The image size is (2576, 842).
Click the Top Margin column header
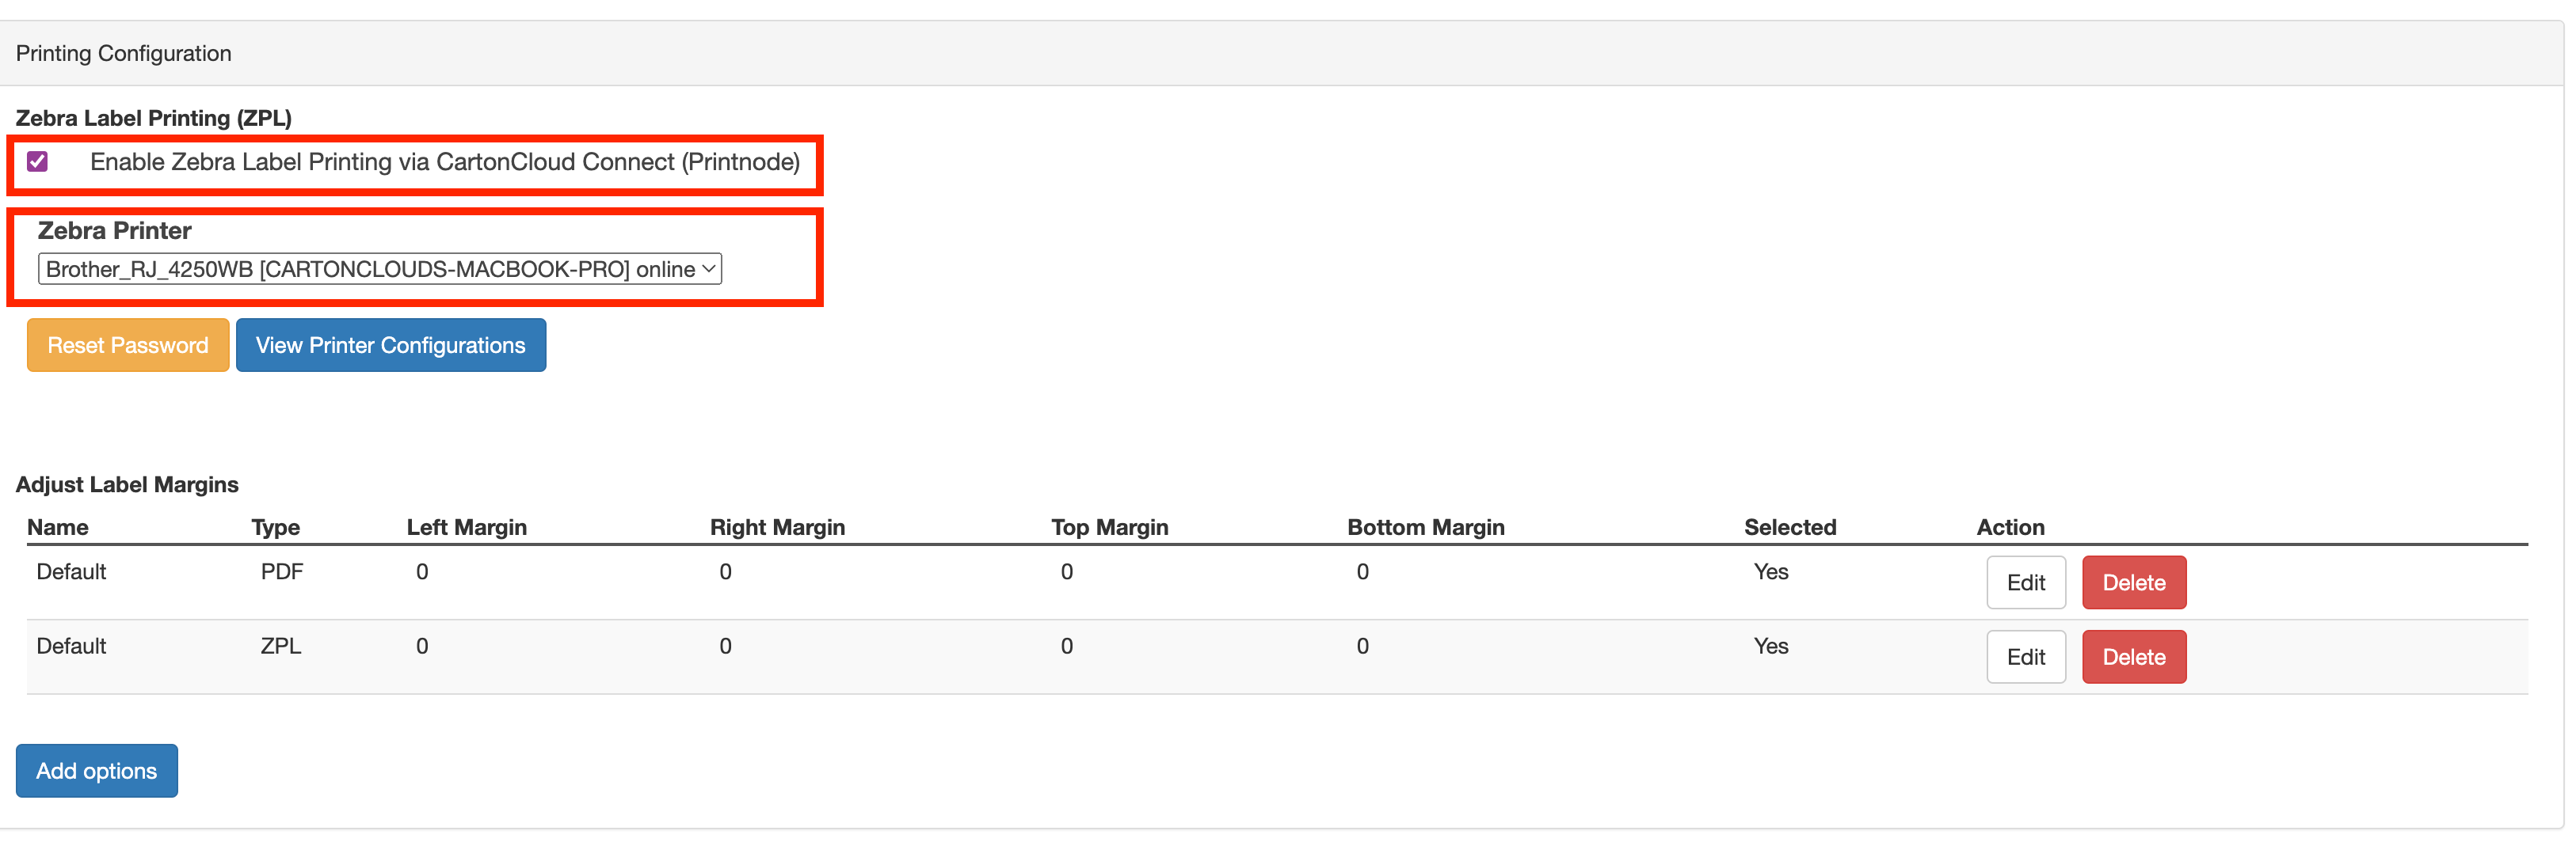[1109, 527]
